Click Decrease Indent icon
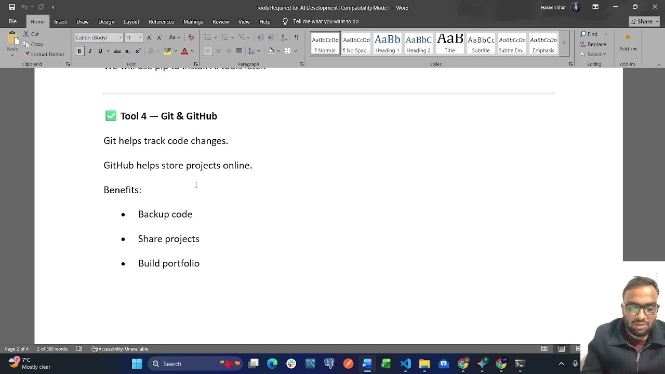The width and height of the screenshot is (665, 374). pyautogui.click(x=260, y=37)
